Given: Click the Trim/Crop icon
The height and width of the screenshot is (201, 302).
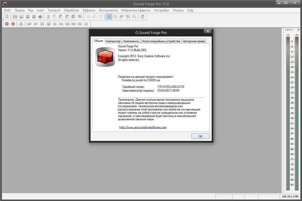Looking at the screenshot, I should [80, 17].
